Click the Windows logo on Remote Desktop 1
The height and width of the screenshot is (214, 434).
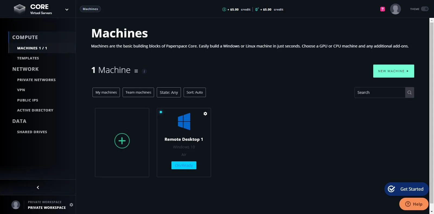click(x=184, y=122)
